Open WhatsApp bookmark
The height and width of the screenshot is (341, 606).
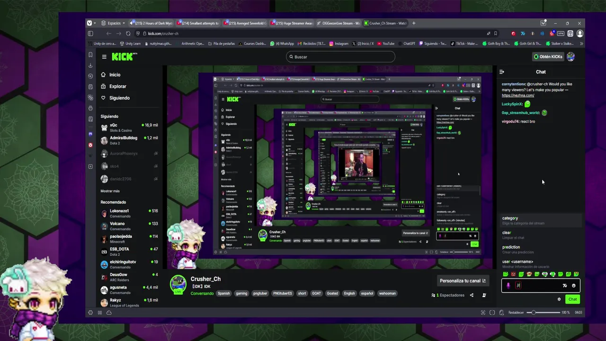click(x=282, y=44)
